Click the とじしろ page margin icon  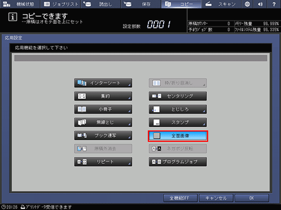pyautogui.click(x=156, y=109)
